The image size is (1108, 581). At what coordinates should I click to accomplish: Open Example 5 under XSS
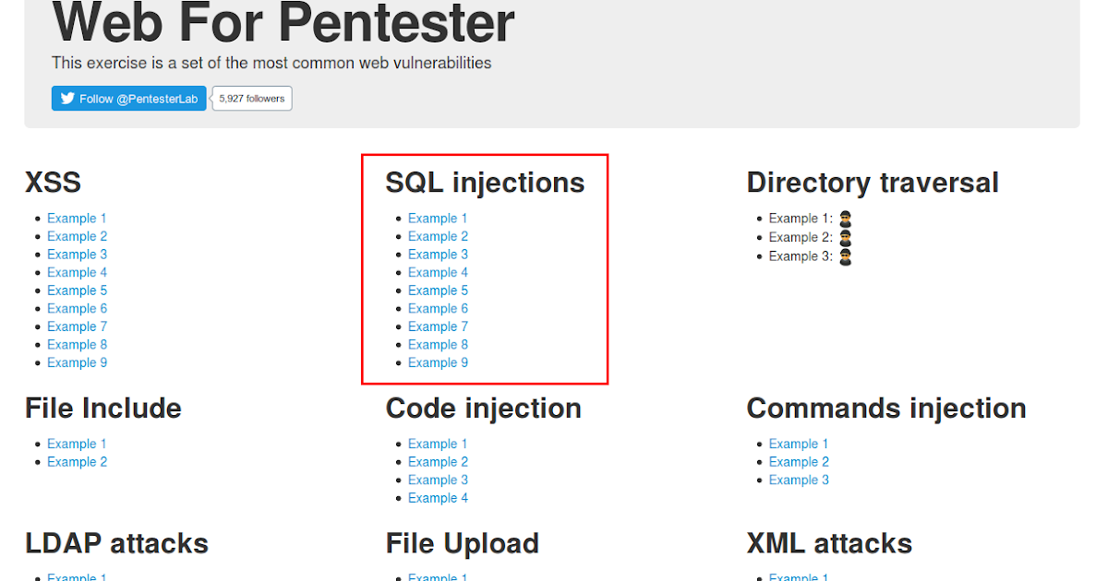[x=77, y=290]
